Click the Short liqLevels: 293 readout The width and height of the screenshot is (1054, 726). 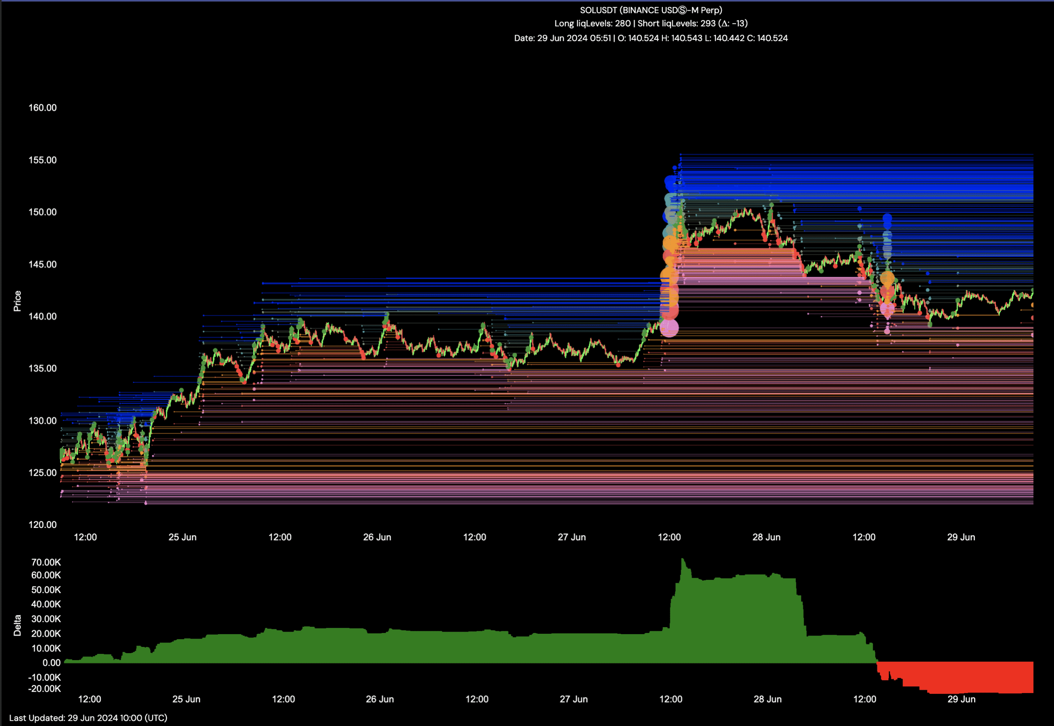point(676,23)
